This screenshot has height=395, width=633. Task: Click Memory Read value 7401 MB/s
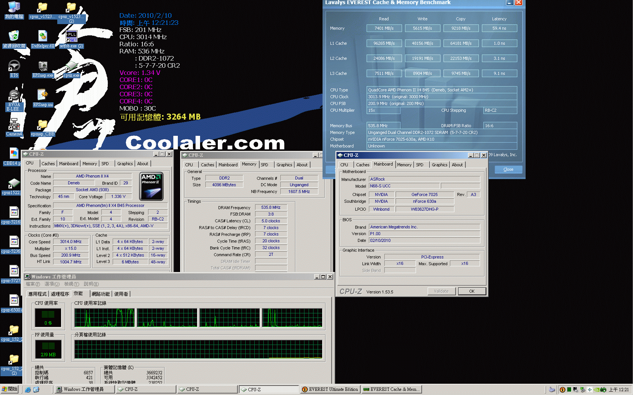click(384, 28)
